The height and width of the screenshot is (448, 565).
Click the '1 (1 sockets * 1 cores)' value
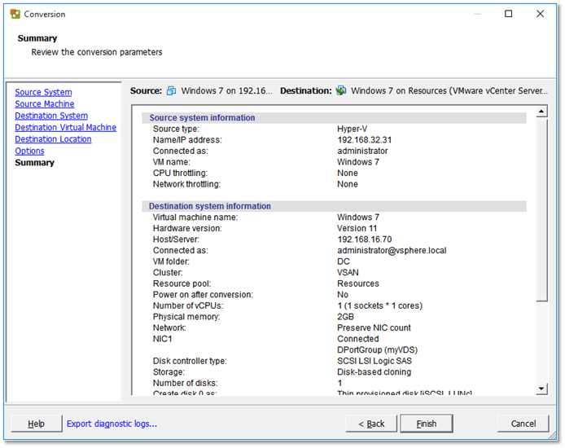(380, 305)
